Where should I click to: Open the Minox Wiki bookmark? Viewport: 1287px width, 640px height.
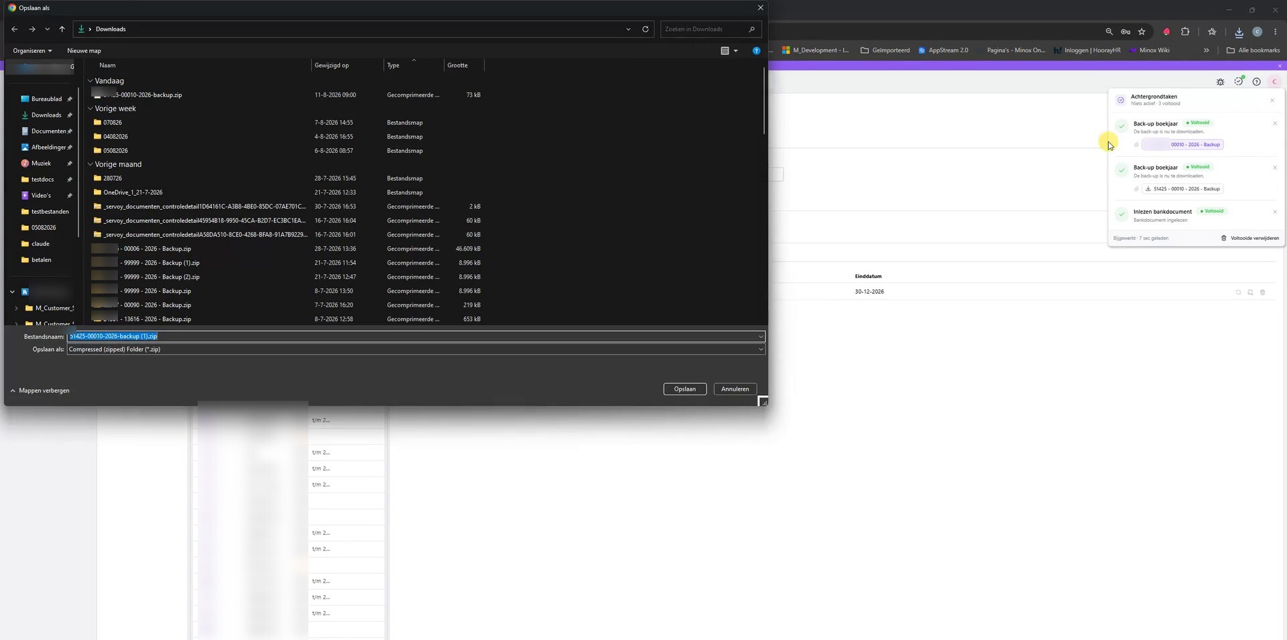click(1149, 50)
